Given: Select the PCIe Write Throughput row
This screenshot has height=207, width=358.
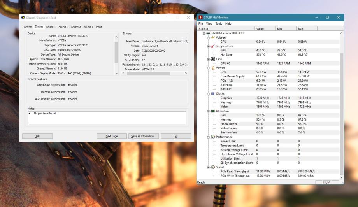Looking at the screenshot, I should 268,176.
